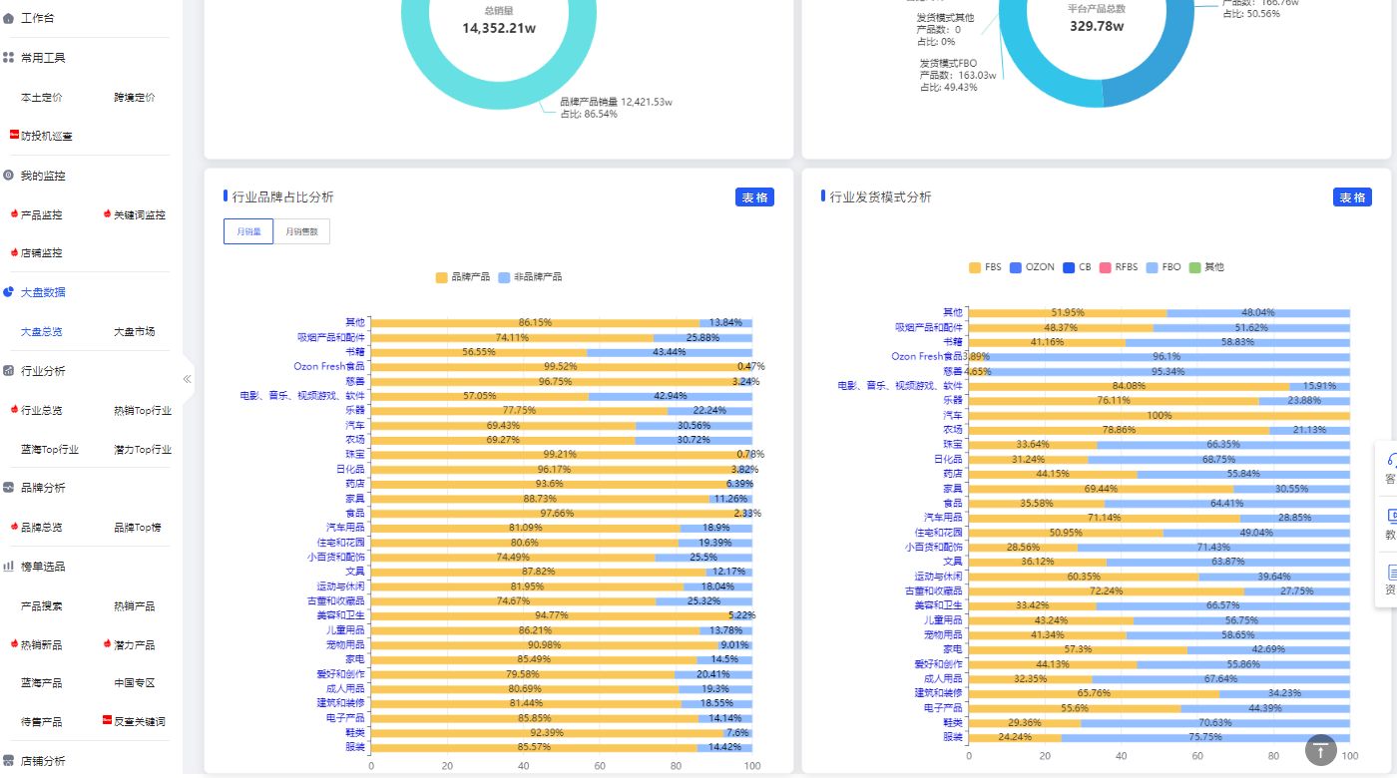Toggle 非品牌产品 legend series
The image size is (1397, 778).
(530, 277)
